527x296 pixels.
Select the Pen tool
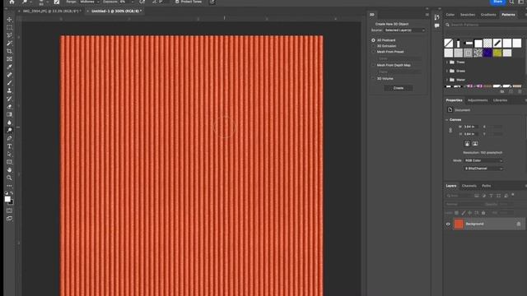9,138
